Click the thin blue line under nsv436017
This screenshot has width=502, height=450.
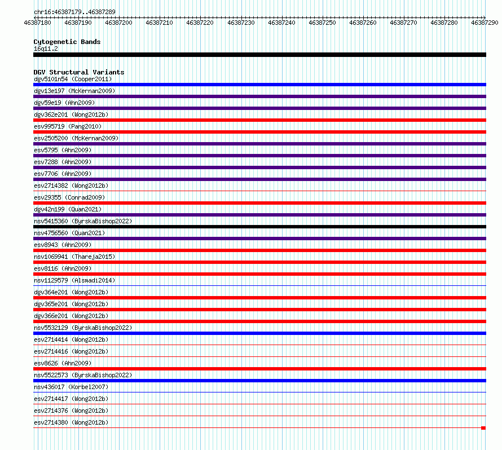tap(259, 392)
